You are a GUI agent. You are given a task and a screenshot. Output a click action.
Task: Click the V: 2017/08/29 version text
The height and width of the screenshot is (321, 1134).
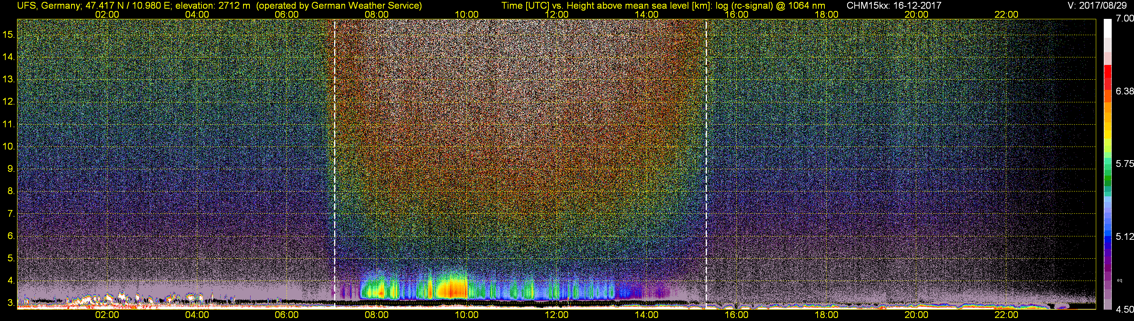[x=1099, y=5]
